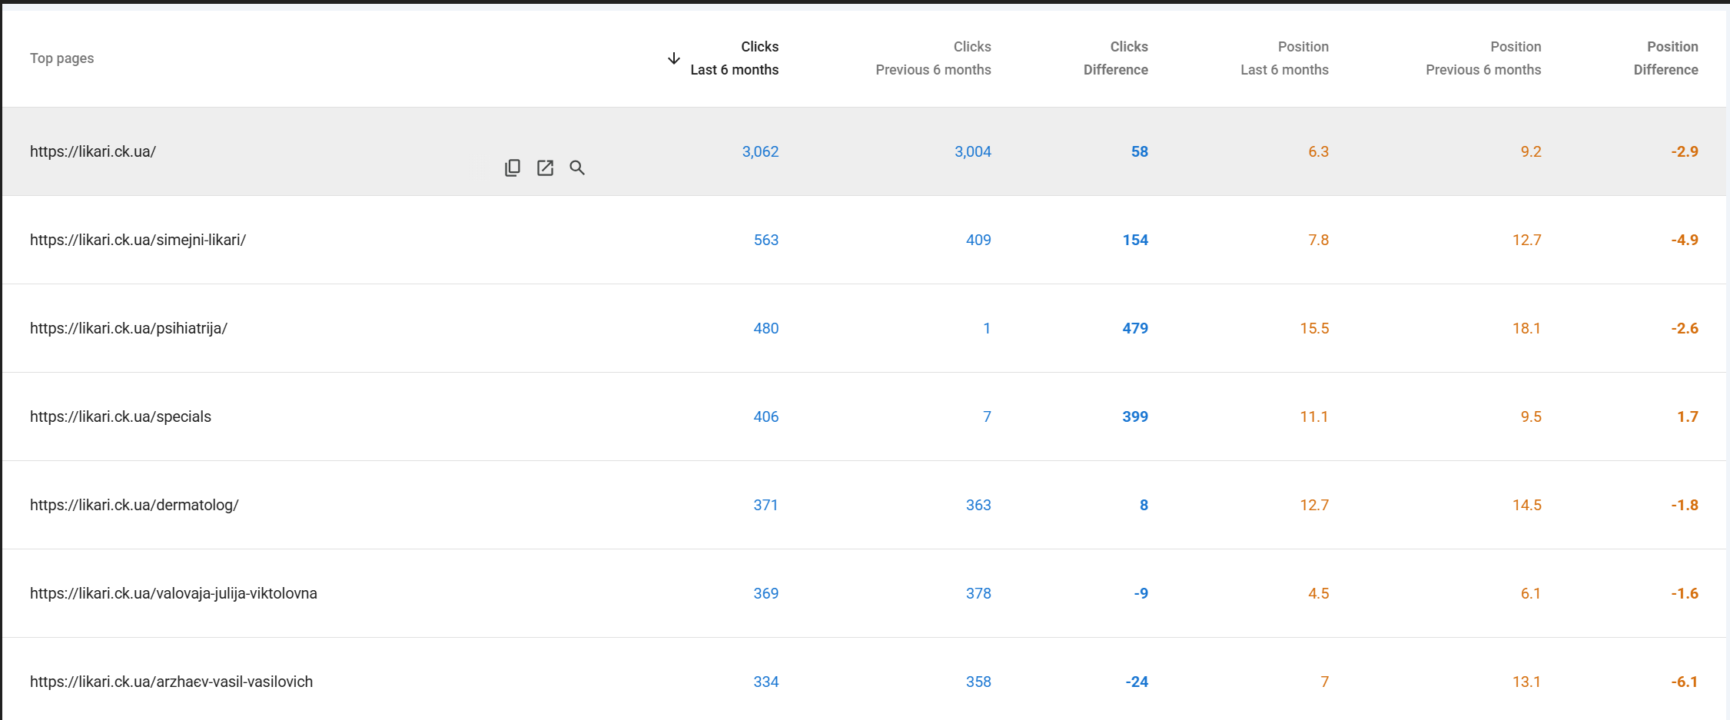Click clicks difference -24
This screenshot has width=1730, height=720.
coord(1137,682)
